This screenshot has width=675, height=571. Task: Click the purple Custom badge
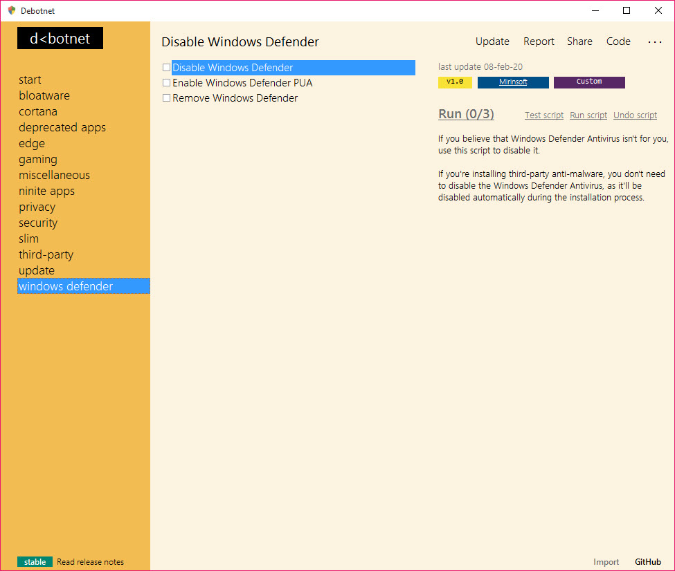pyautogui.click(x=589, y=82)
